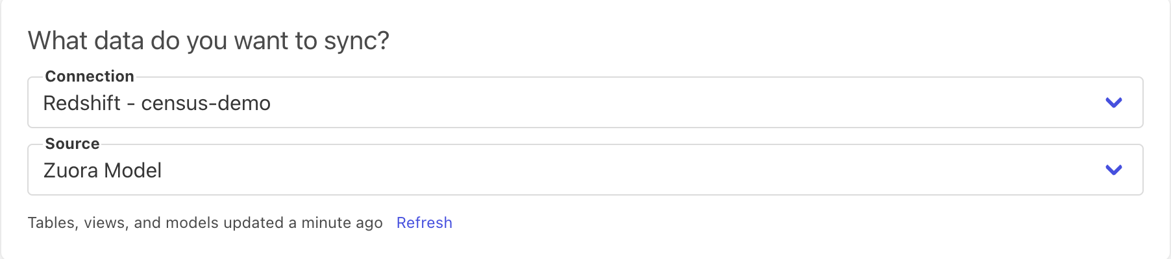The width and height of the screenshot is (1171, 259).
Task: Click the Source field label
Action: pyautogui.click(x=72, y=144)
